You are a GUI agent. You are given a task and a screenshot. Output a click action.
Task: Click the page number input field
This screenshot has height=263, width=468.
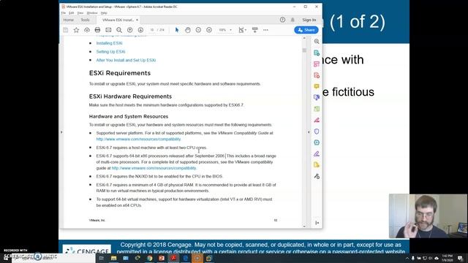tap(151, 30)
